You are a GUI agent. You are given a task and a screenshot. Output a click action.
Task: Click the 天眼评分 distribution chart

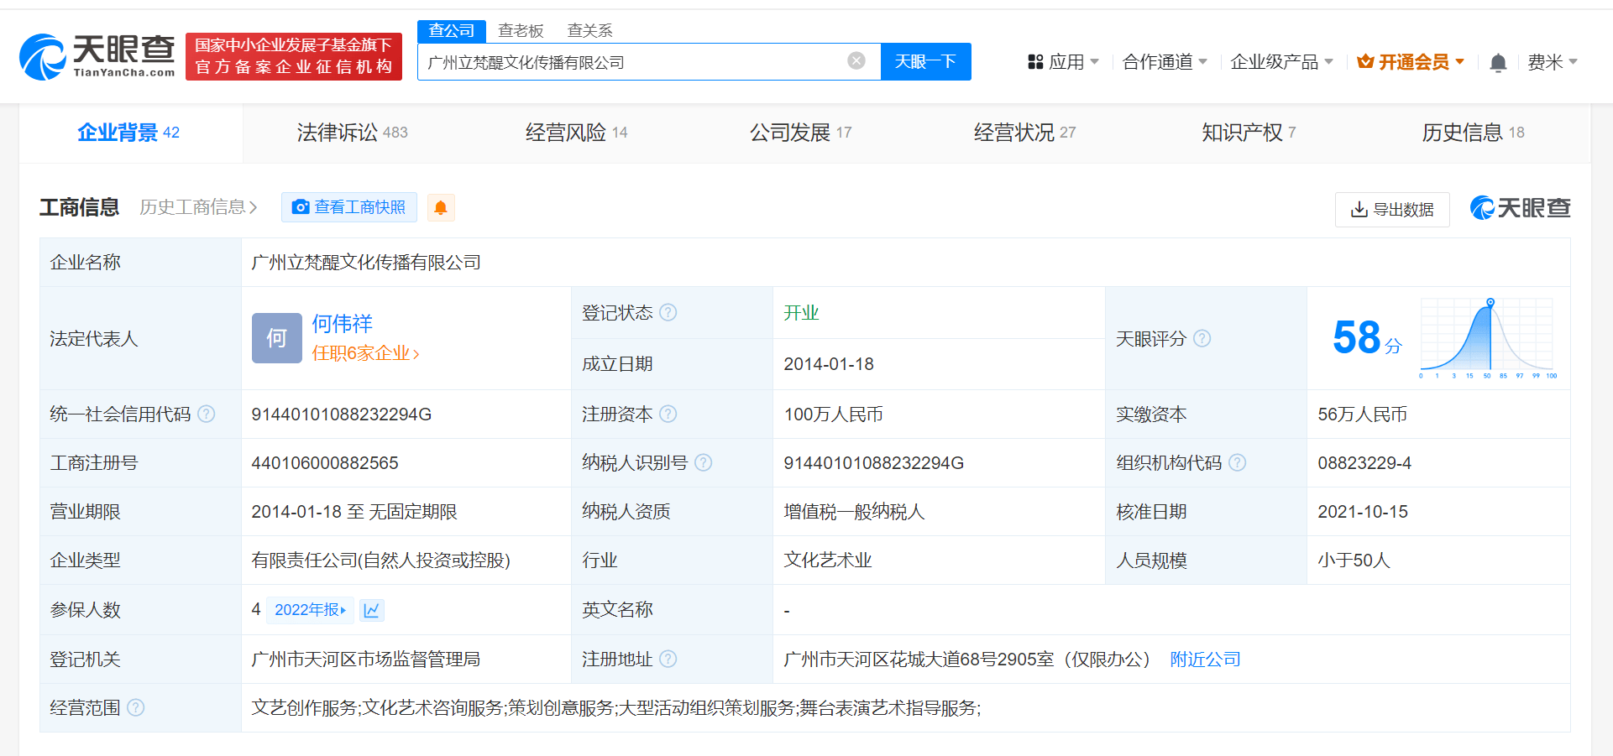[x=1488, y=338]
